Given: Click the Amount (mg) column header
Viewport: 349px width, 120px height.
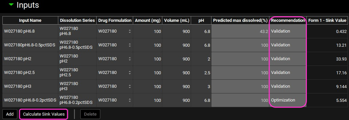Looking at the screenshot, I should [148, 20].
